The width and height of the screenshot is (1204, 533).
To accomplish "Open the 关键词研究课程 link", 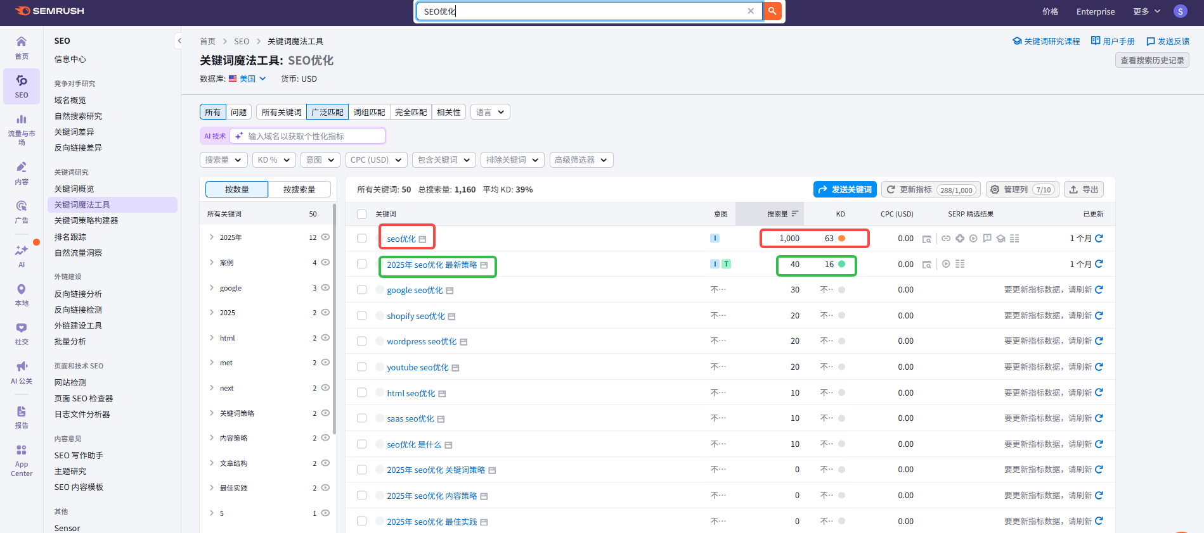I will 1046,41.
